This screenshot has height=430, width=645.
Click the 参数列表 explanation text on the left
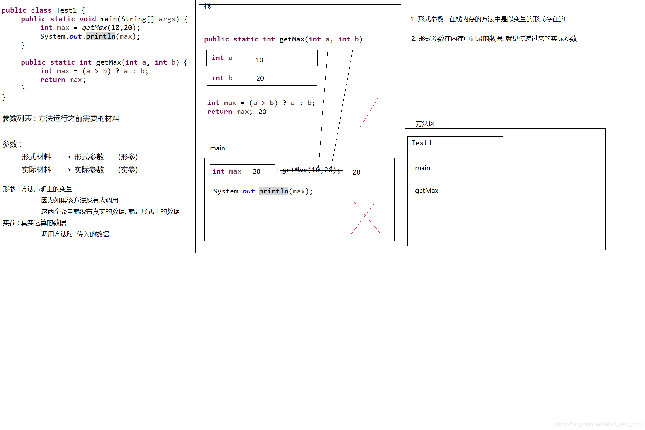(x=60, y=119)
